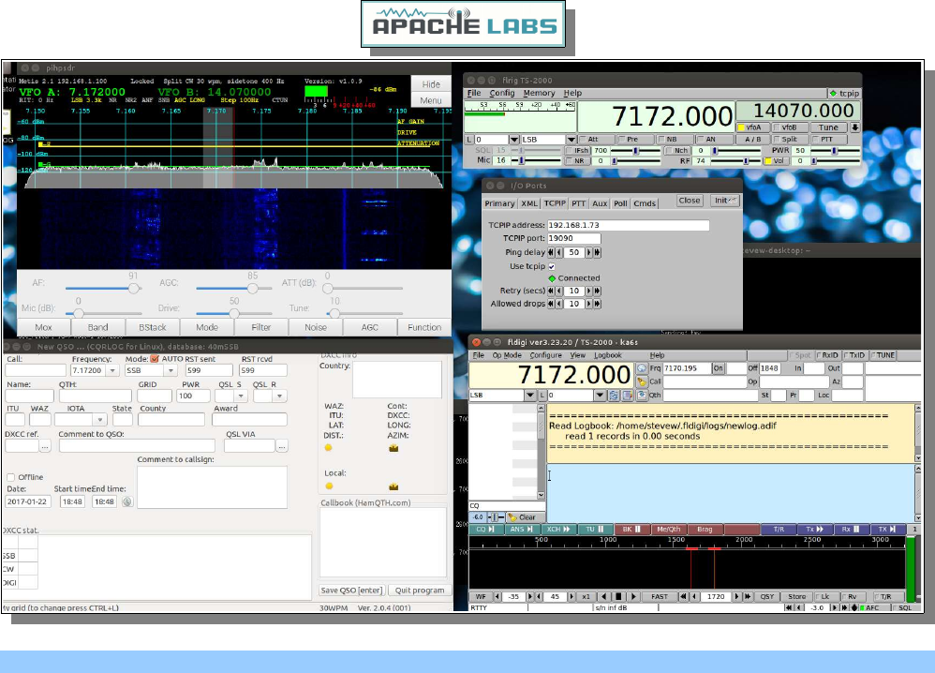The width and height of the screenshot is (935, 673).
Task: Click the Call input field in CQRLOG
Action: click(x=35, y=370)
